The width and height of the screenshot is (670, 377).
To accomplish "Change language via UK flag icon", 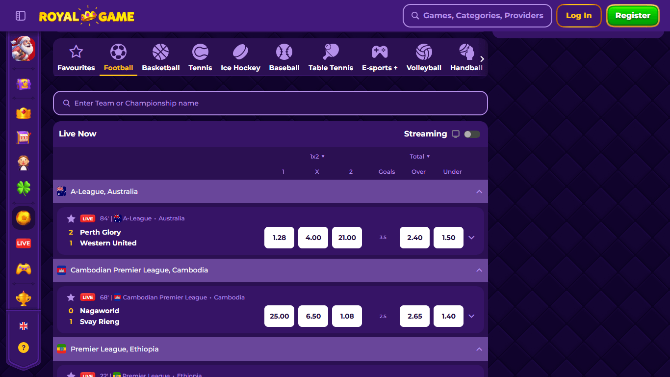I will tap(24, 326).
